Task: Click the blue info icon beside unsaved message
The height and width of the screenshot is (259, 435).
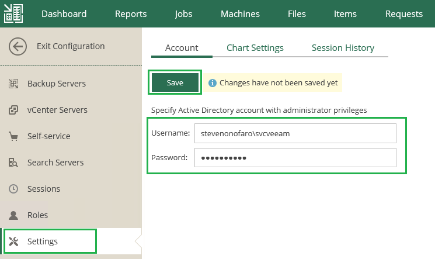Action: click(213, 83)
